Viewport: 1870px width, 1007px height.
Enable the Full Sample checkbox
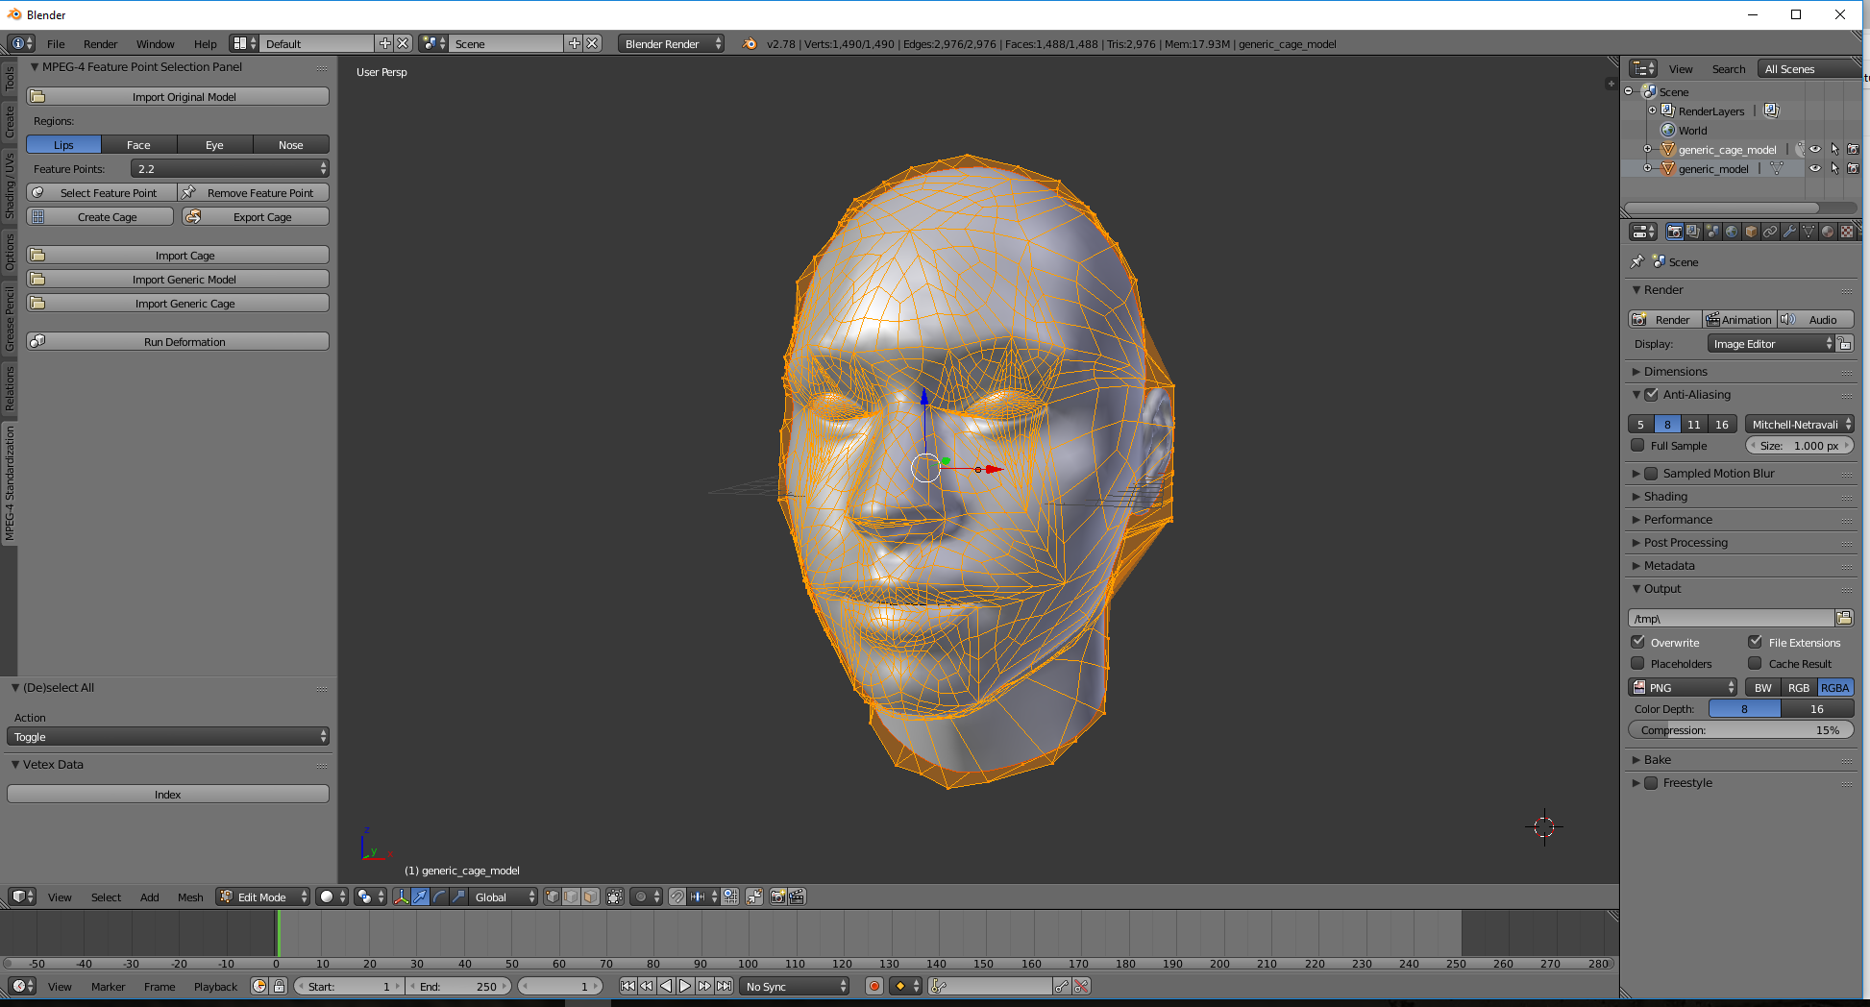coord(1638,446)
